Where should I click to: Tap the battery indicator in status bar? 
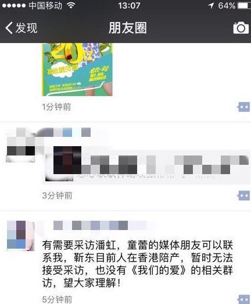(x=244, y=5)
